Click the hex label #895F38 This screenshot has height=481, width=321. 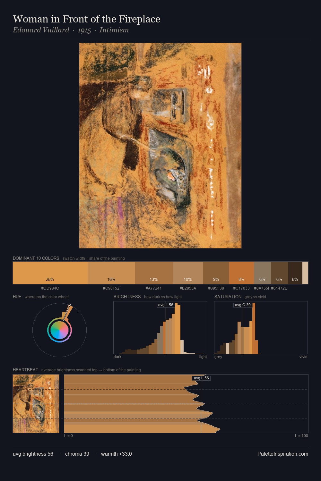tap(216, 288)
